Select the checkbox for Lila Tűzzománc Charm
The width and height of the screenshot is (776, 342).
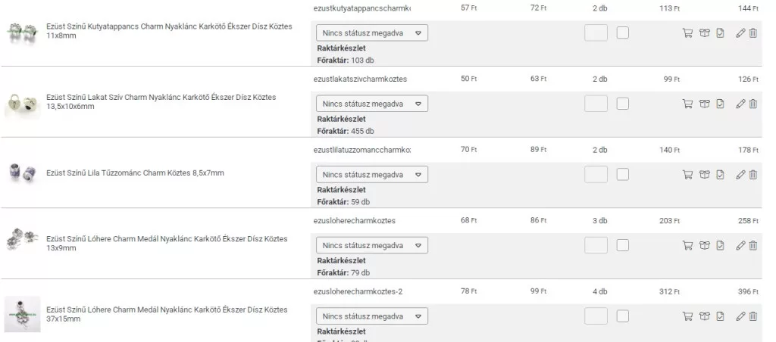(x=622, y=175)
